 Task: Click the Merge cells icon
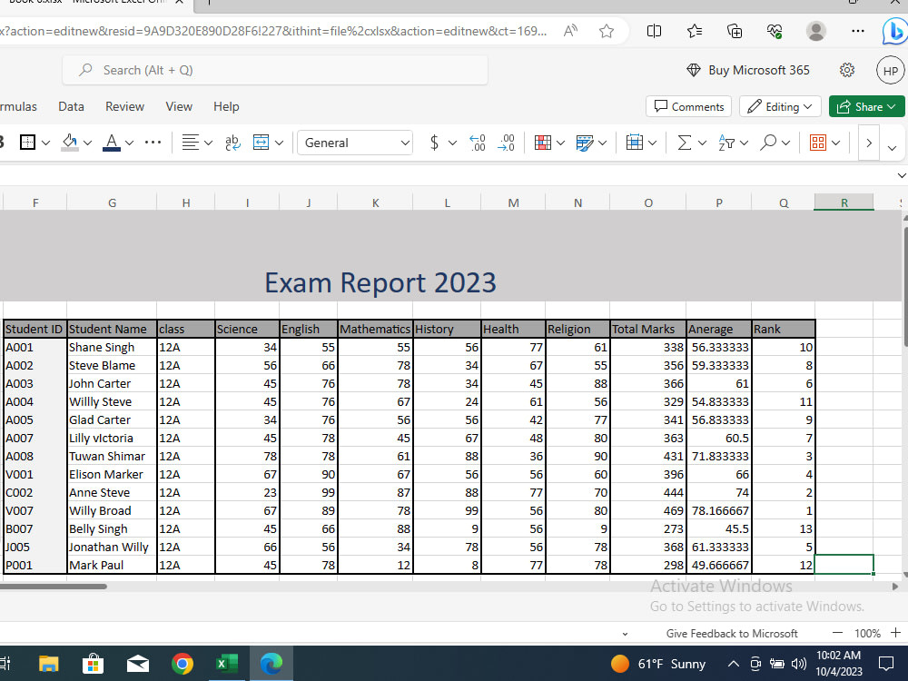(x=262, y=143)
